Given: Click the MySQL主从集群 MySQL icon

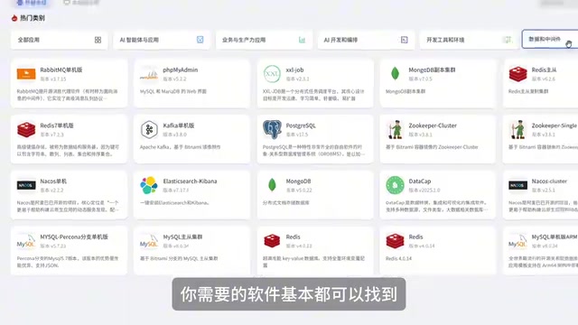Looking at the screenshot, I should (x=149, y=241).
